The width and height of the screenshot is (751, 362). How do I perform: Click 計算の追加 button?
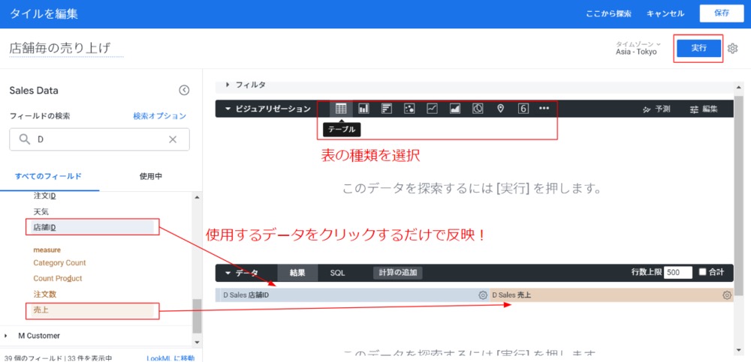click(397, 273)
